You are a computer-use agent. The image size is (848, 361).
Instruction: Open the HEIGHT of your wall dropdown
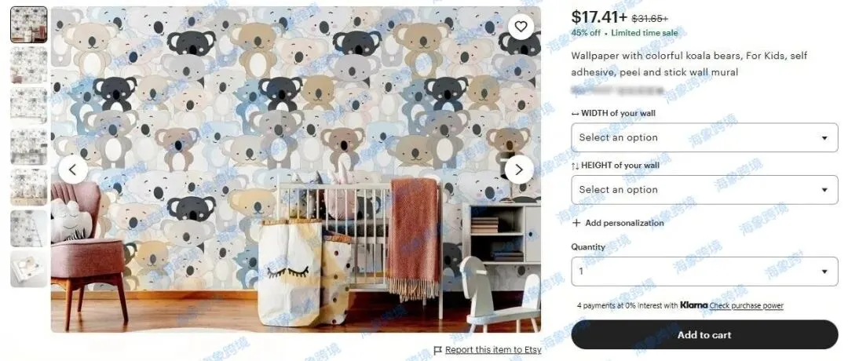point(704,190)
